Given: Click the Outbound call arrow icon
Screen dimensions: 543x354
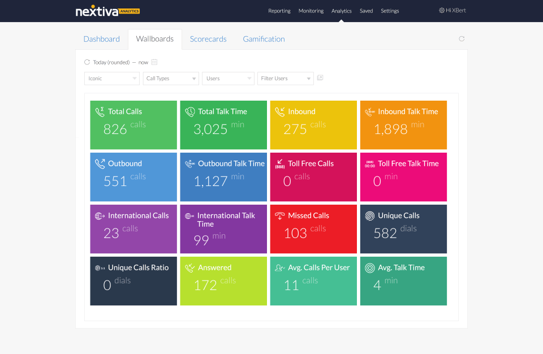Looking at the screenshot, I should (100, 163).
